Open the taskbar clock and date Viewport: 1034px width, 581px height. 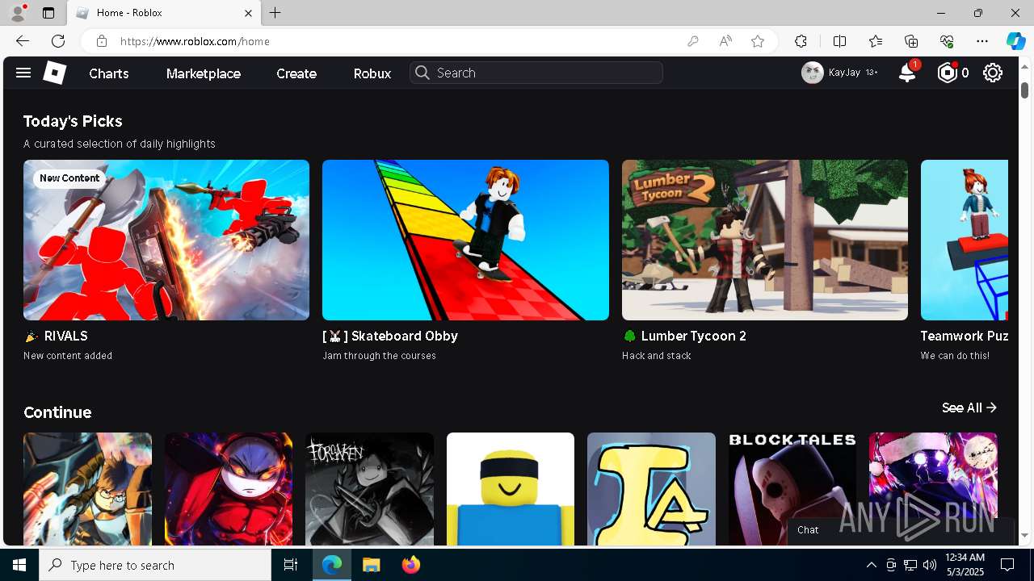pyautogui.click(x=964, y=565)
